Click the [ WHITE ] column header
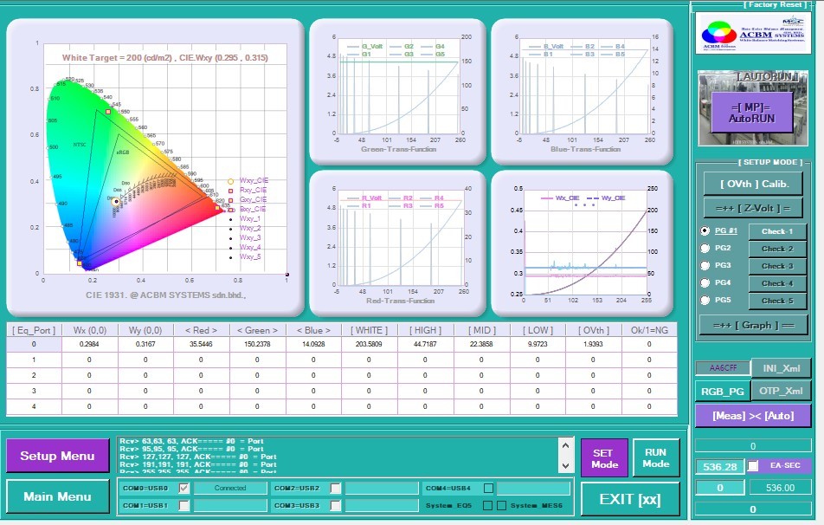Screen dimensions: 824x525 click(x=369, y=330)
